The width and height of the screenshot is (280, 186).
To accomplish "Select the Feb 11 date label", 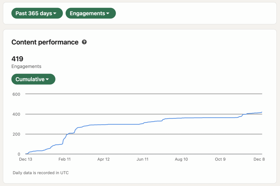I will [x=65, y=159].
